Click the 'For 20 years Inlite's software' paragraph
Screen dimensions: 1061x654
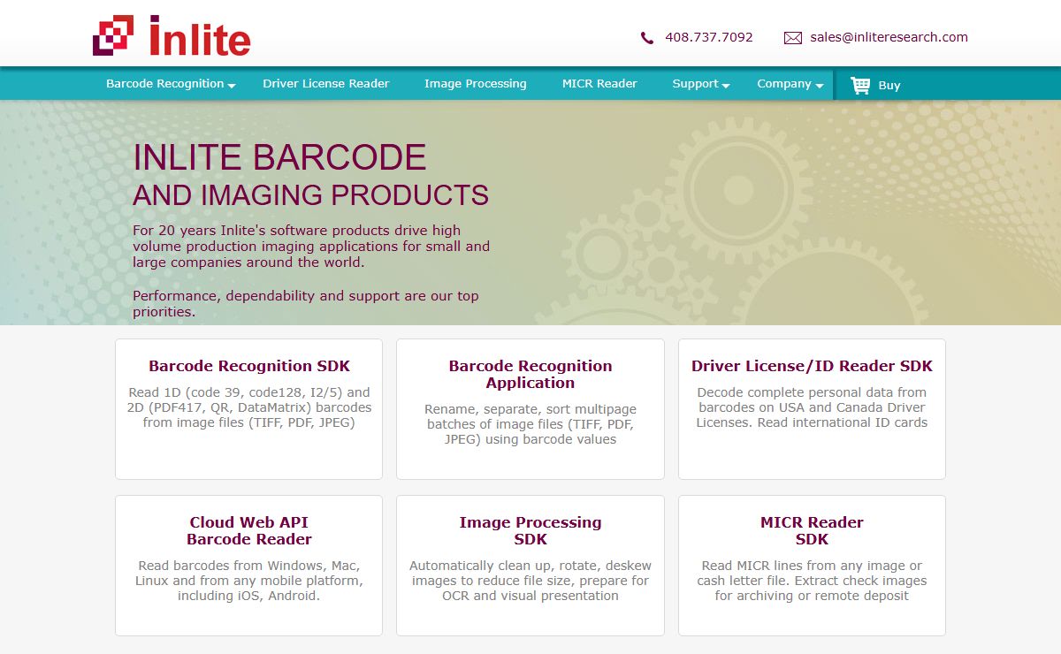coord(311,247)
